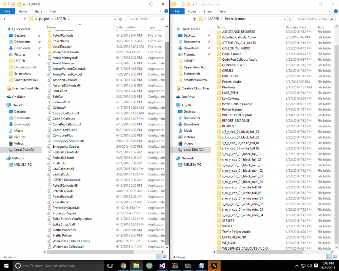
Task: Click the volume icon in system tray
Action: click(x=310, y=266)
